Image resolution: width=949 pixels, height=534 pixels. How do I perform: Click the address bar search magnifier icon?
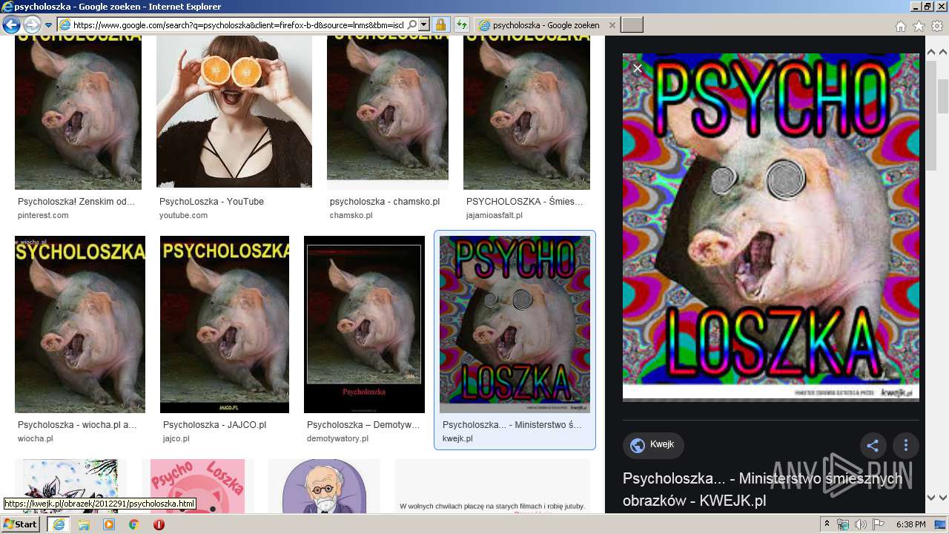tap(412, 25)
